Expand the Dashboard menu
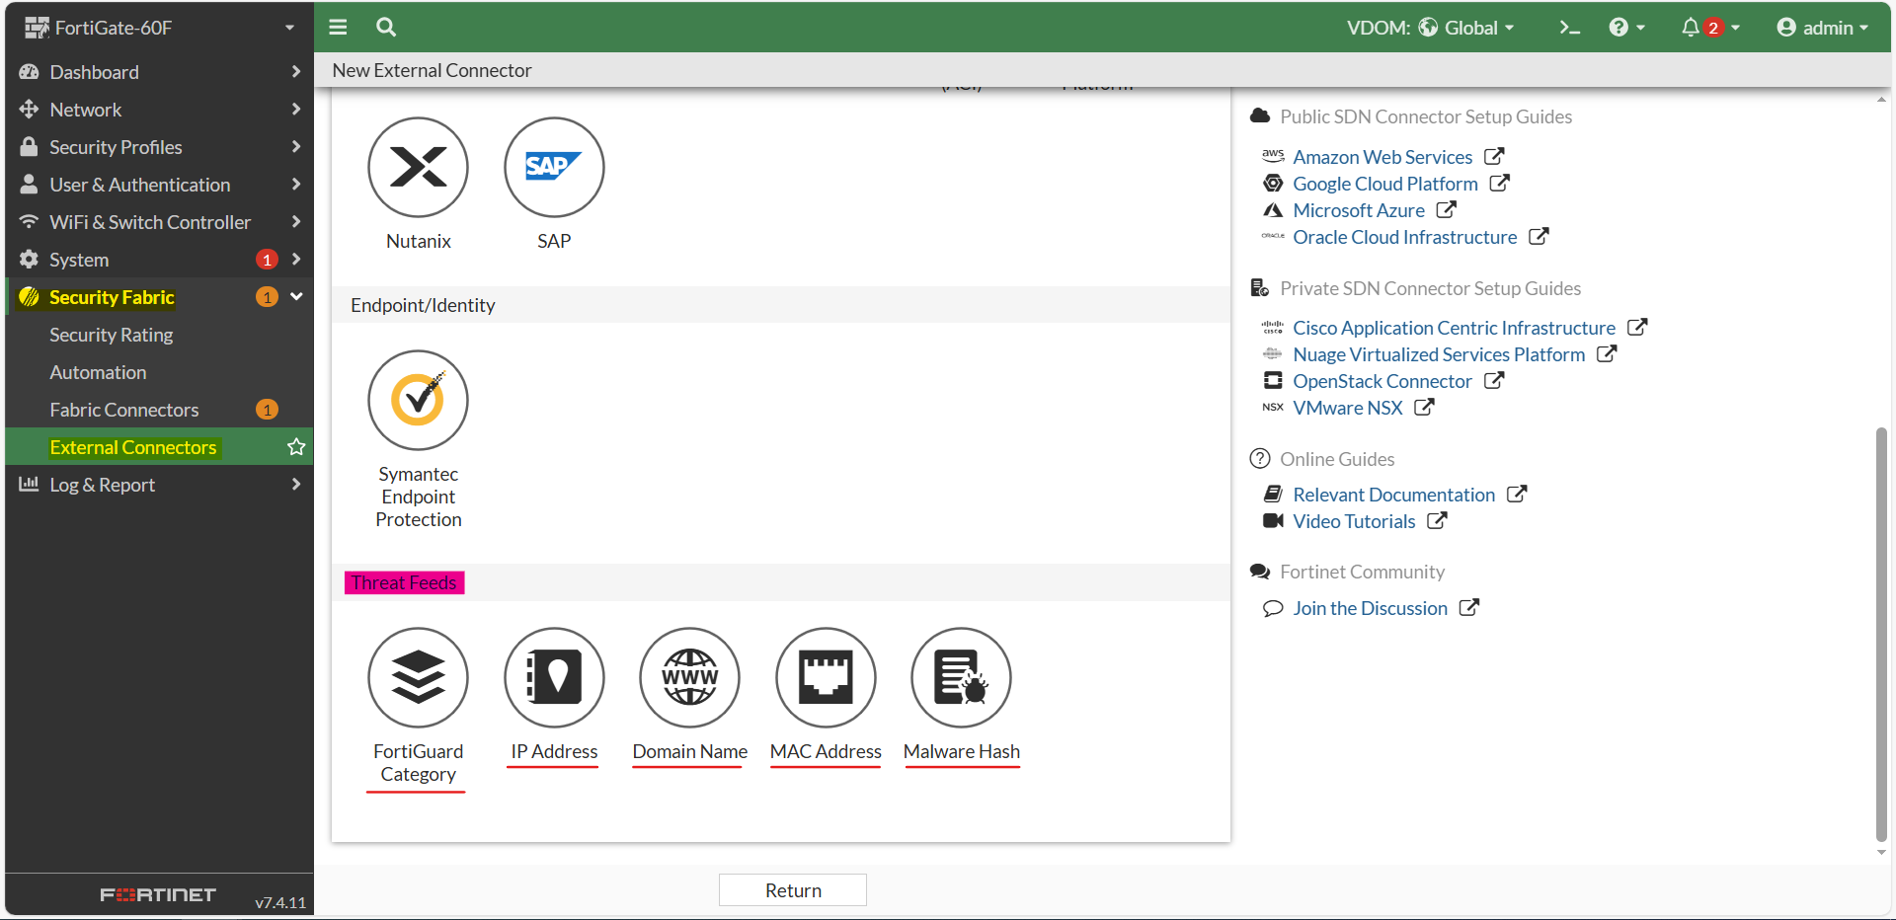The image size is (1896, 920). coord(159,72)
